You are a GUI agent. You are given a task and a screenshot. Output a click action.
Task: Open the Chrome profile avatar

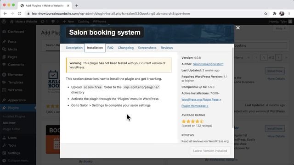(282, 13)
